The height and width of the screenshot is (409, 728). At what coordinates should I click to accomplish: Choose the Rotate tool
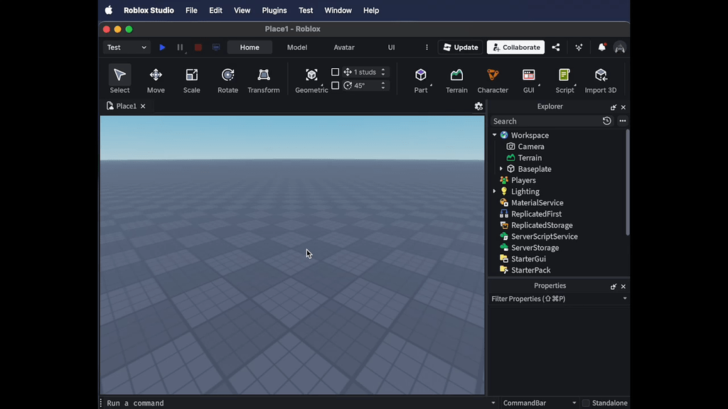tap(227, 78)
